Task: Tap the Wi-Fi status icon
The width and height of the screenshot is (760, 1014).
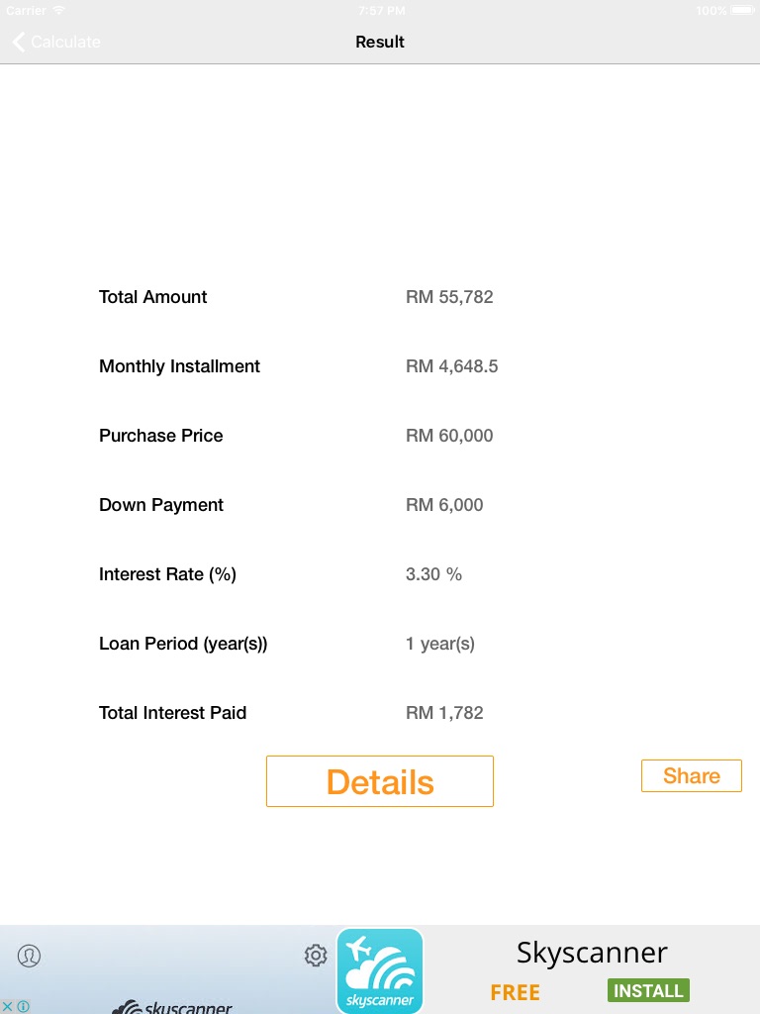Action: coord(59,10)
